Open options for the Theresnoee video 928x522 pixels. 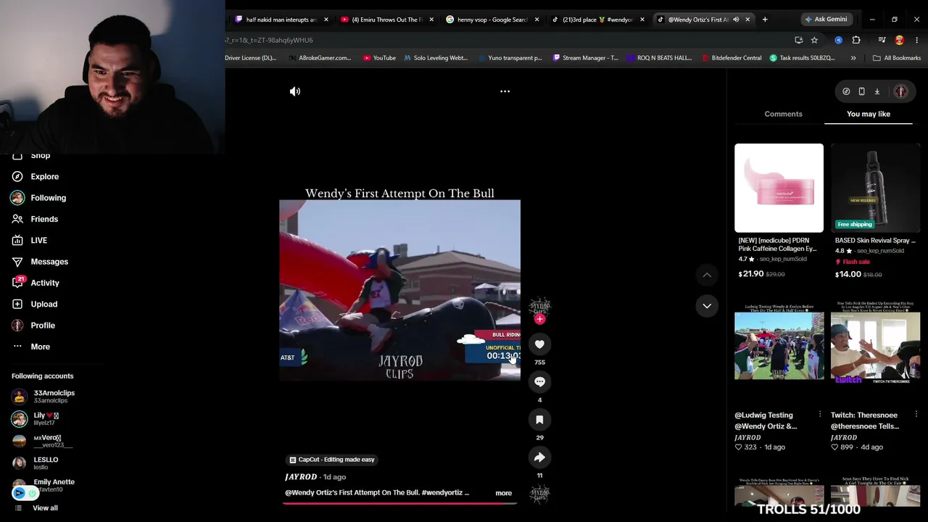click(x=916, y=415)
